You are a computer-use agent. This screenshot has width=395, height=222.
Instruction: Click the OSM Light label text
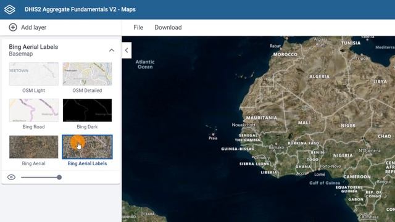pos(33,91)
